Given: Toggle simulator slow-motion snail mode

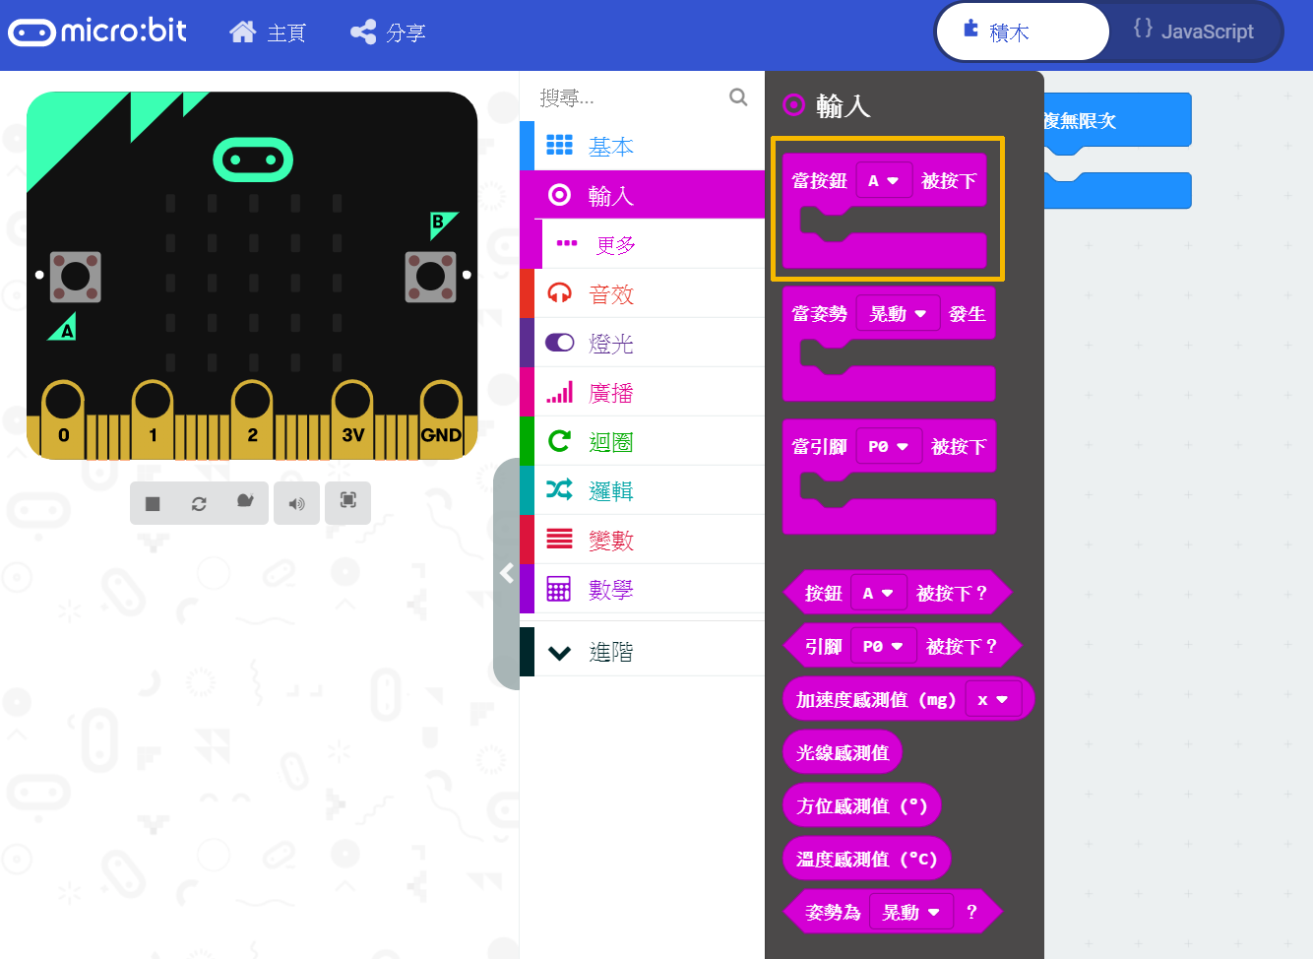Looking at the screenshot, I should pos(245,502).
